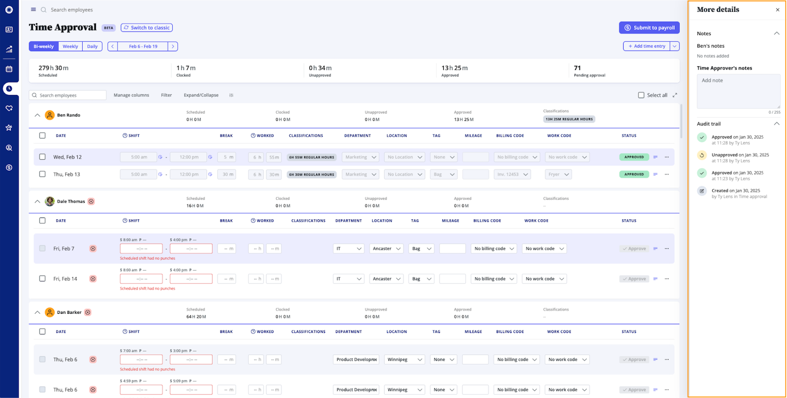Open the people search sidebar icon
Screen dimensions: 787x398
pyautogui.click(x=9, y=148)
